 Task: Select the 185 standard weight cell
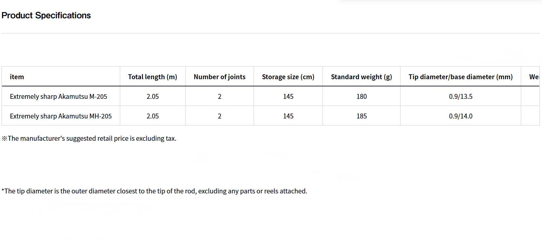click(x=361, y=116)
